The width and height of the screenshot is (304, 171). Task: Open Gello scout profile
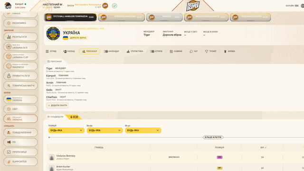click(49, 90)
